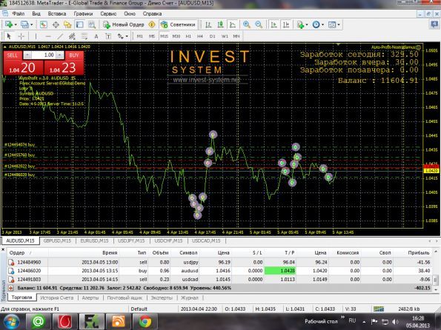This screenshot has height=330, width=441.
Task: Zoom out on the chart
Action: (x=259, y=24)
